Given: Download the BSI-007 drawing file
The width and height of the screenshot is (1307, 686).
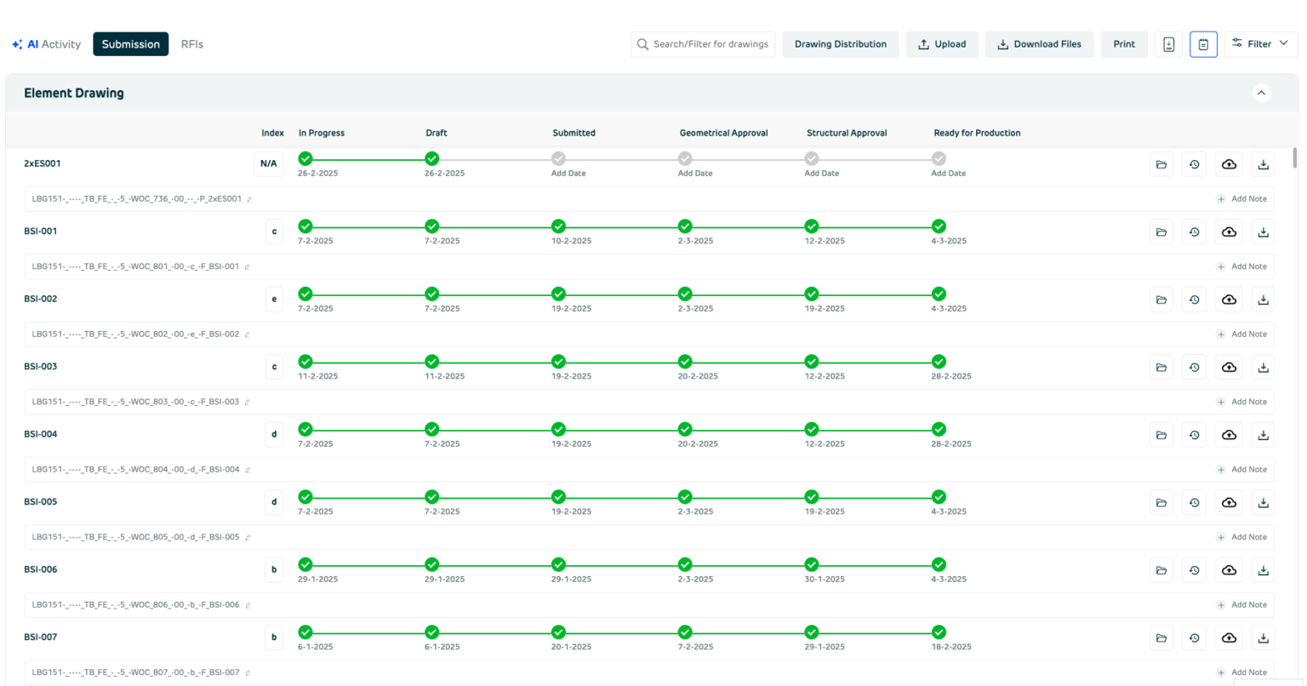Looking at the screenshot, I should [1263, 637].
